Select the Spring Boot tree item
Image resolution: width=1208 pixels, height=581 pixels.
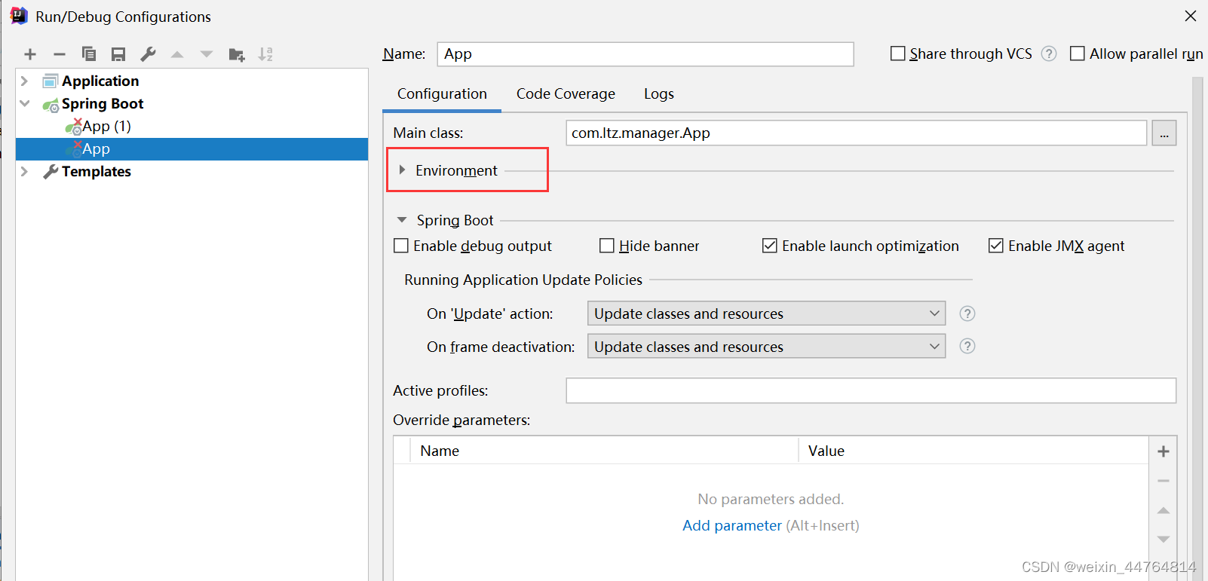(x=103, y=103)
